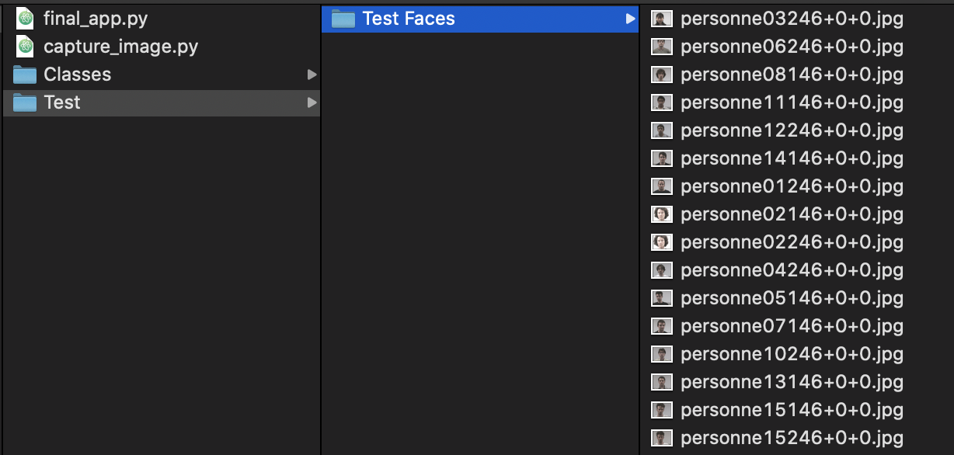
Task: Select thumbnail of personne03246+0+0.jpg
Action: pos(661,19)
